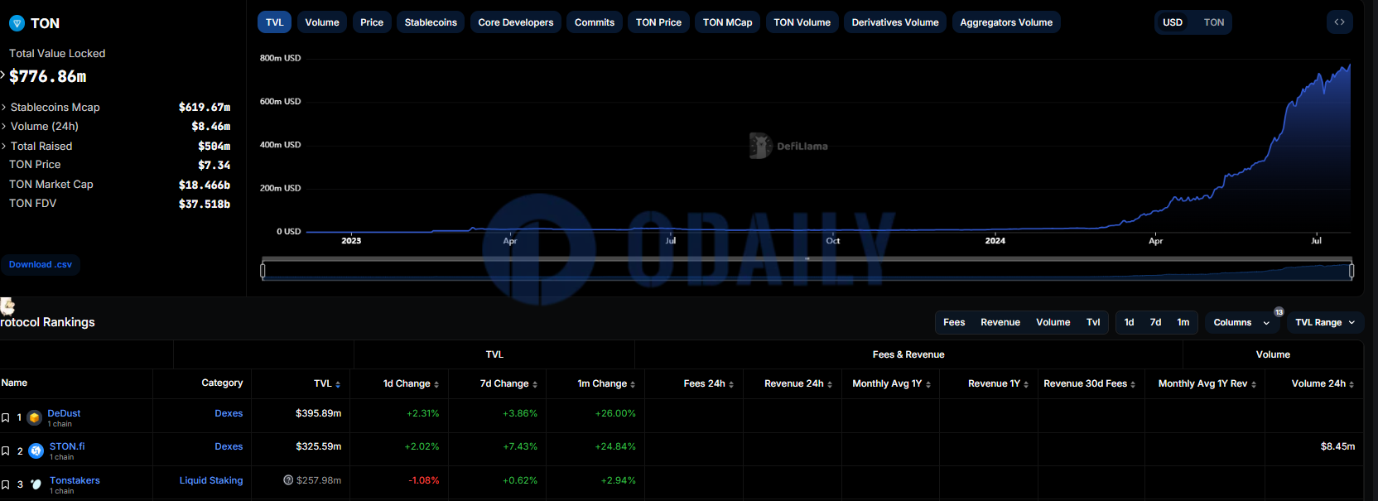Toggle the TON Volume chart series
Viewport: 1378px width, 501px height.
click(x=802, y=22)
